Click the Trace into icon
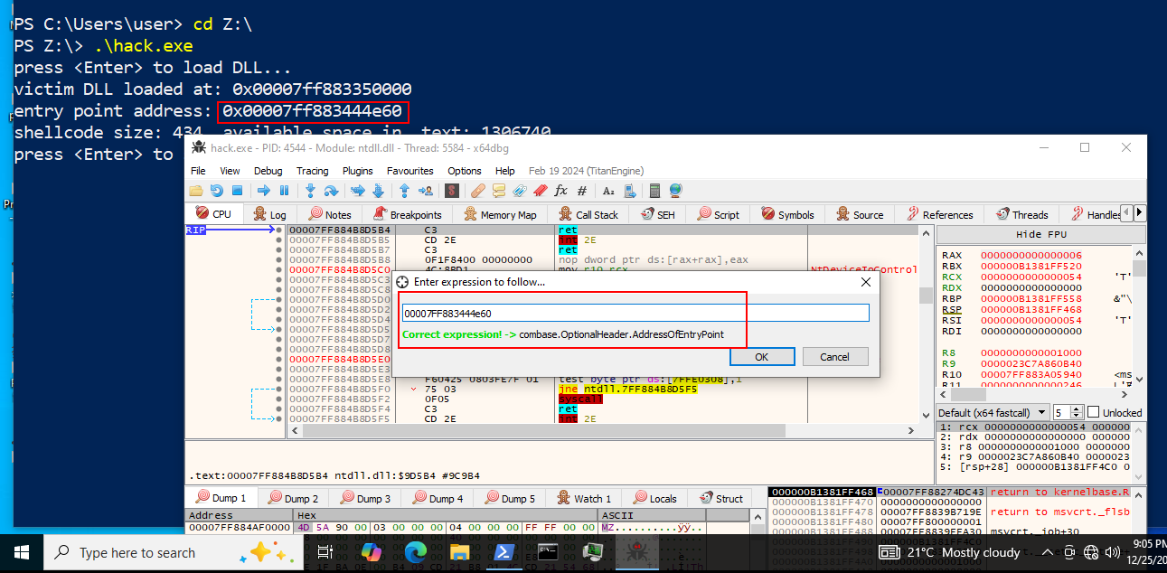 (x=357, y=191)
